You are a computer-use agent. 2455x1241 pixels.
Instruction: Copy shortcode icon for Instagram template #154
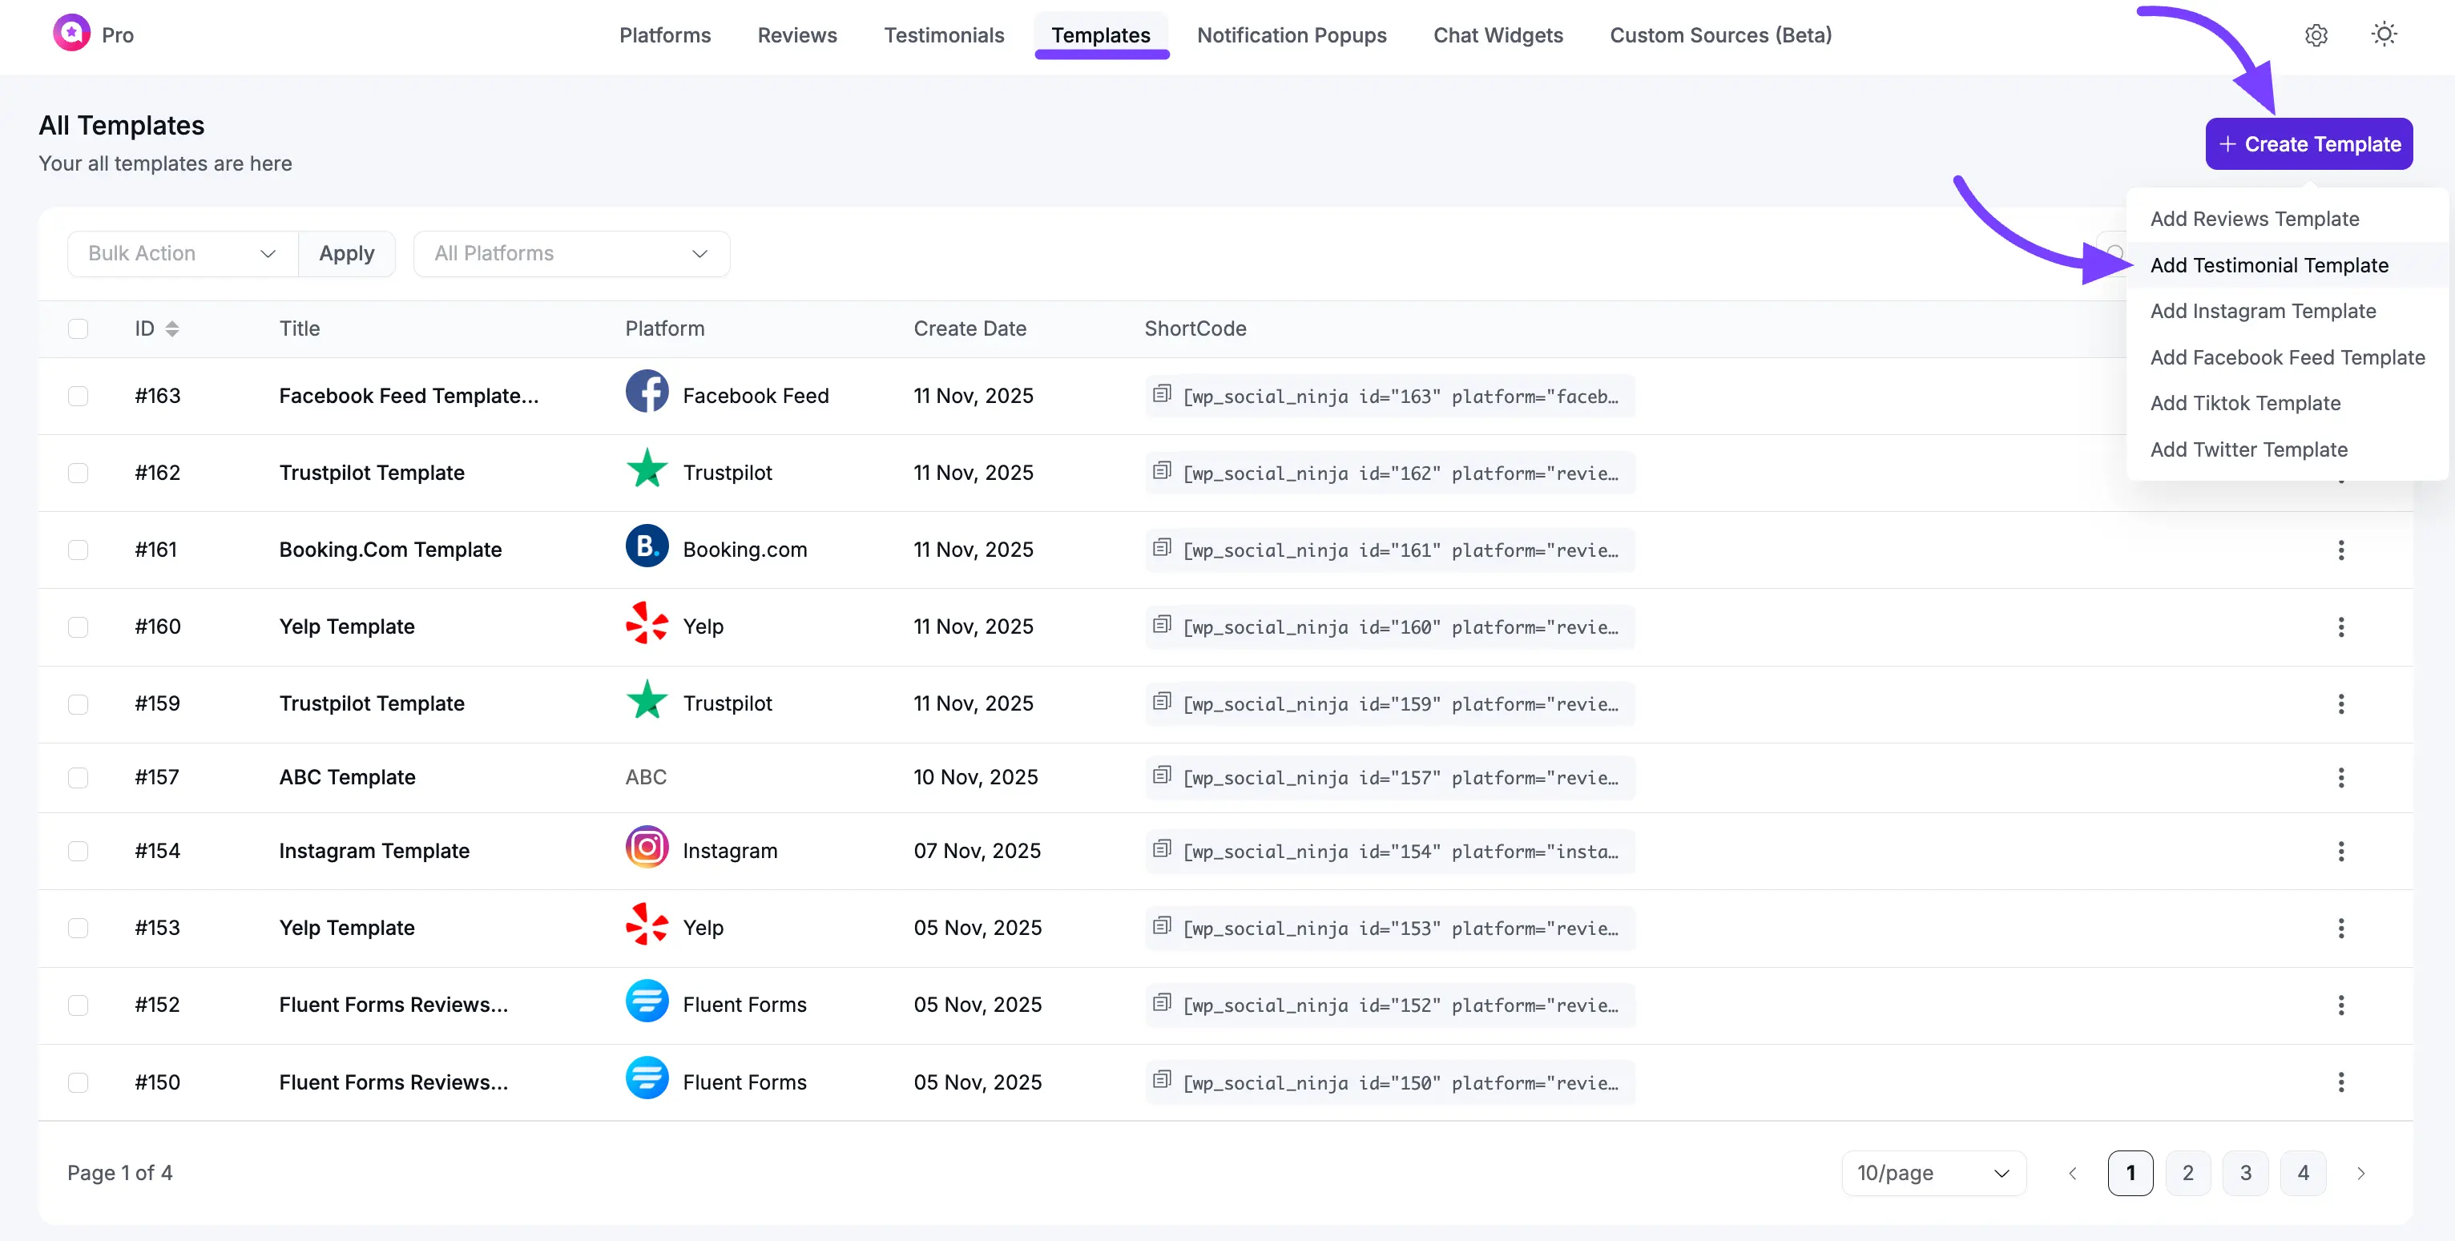1161,849
